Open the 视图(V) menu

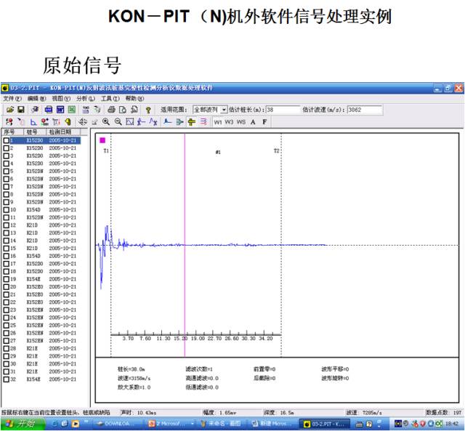click(x=61, y=98)
